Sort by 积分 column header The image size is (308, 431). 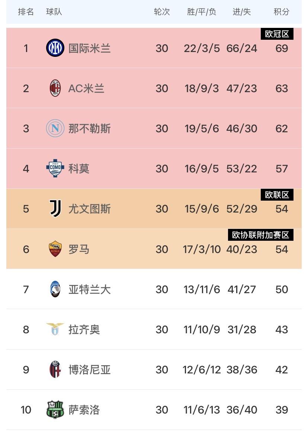pyautogui.click(x=281, y=12)
